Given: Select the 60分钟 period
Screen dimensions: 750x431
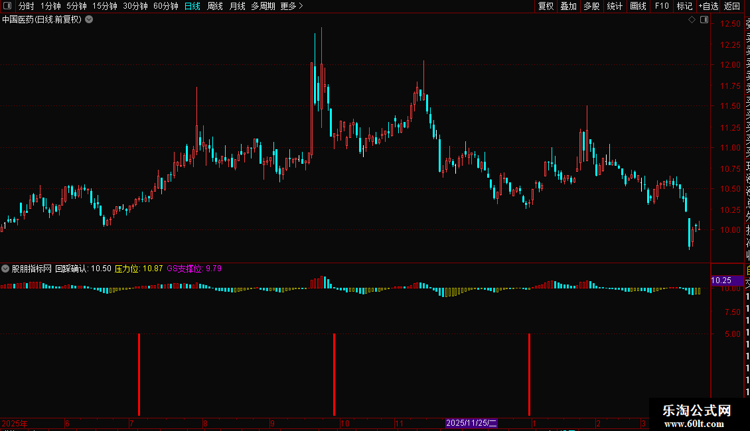Looking at the screenshot, I should 166,6.
